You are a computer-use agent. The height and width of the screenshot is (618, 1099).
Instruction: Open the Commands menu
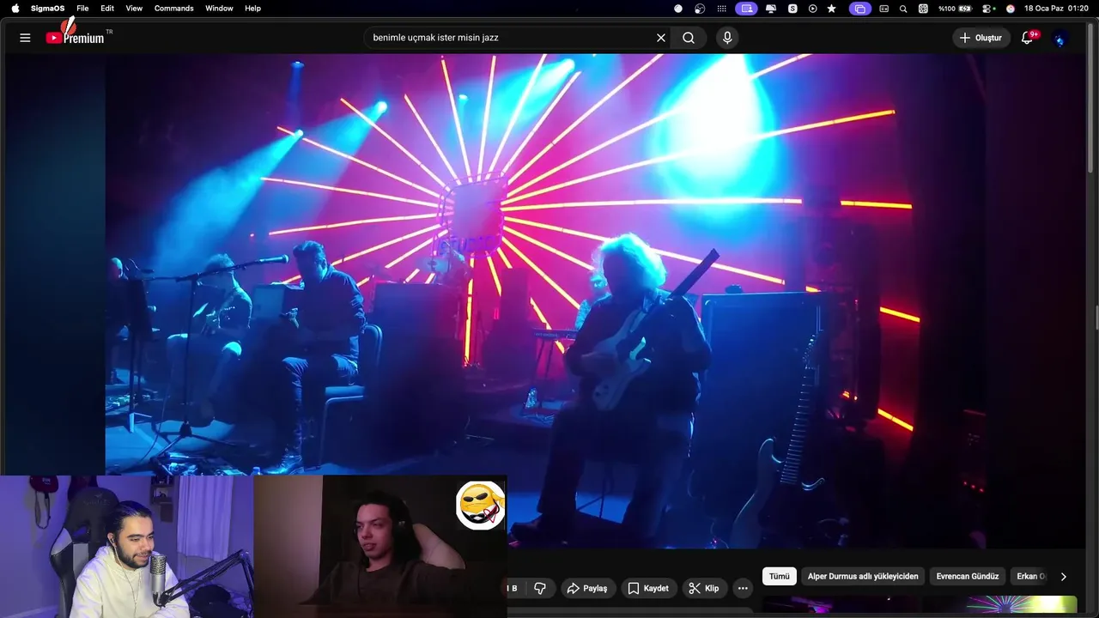[x=173, y=9]
